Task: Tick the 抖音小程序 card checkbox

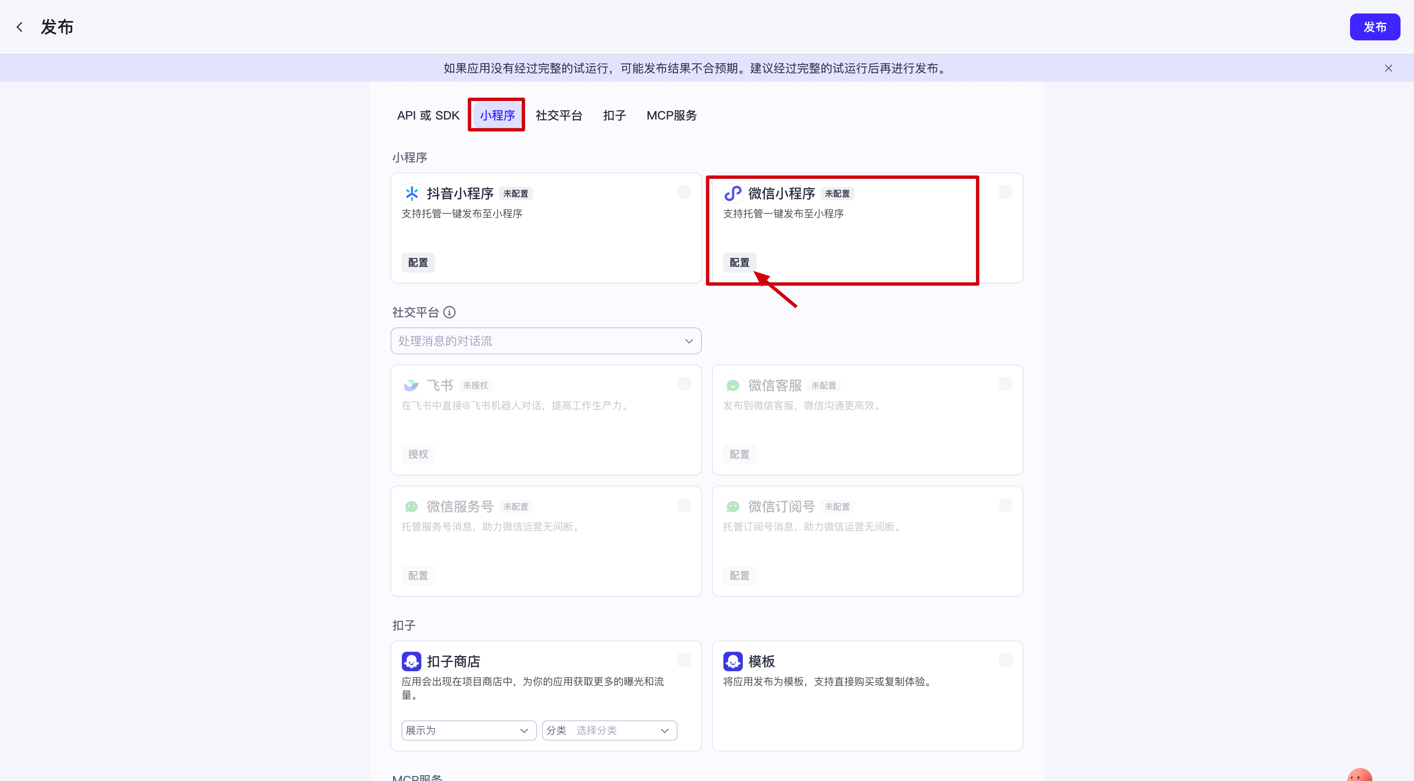Action: coord(684,192)
